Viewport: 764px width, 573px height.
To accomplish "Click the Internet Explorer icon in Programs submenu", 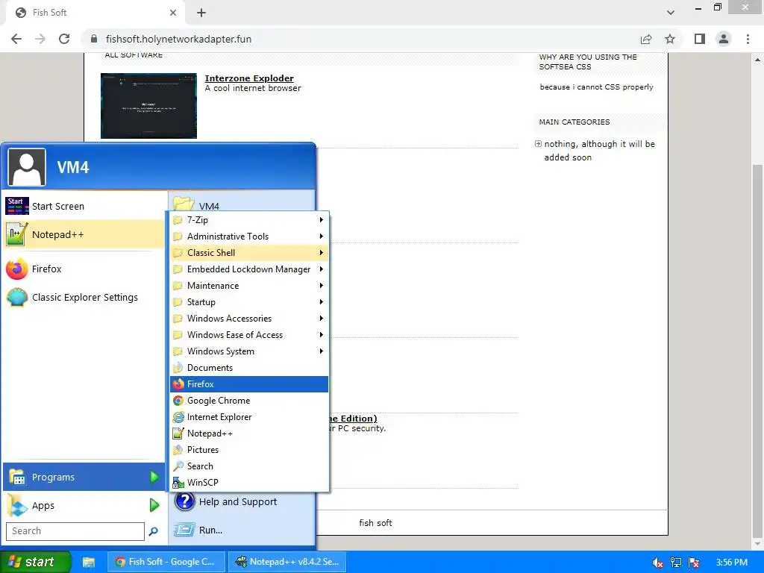I will coord(178,417).
